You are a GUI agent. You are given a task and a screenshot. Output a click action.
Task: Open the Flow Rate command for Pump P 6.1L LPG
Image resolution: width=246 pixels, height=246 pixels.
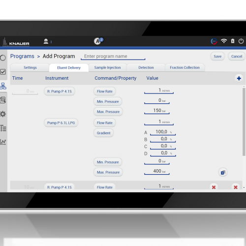click(105, 123)
